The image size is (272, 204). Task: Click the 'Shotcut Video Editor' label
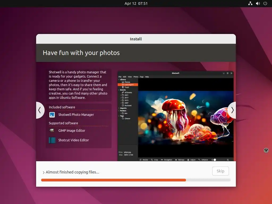[x=74, y=140]
